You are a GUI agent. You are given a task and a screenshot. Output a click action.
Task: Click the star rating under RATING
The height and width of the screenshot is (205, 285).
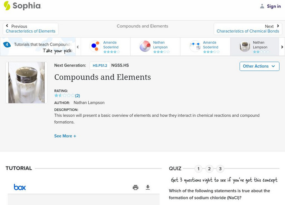64,95
